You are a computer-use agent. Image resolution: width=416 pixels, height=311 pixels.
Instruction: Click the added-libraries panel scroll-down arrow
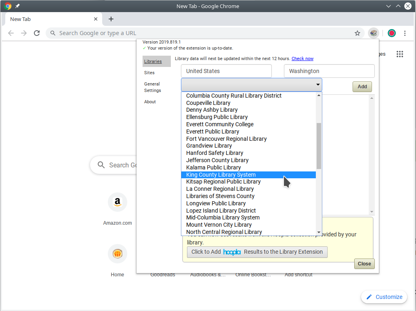(372, 212)
